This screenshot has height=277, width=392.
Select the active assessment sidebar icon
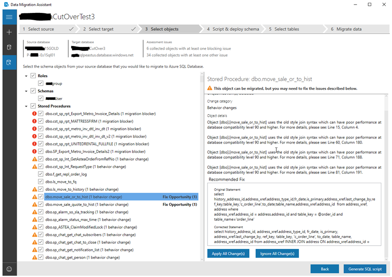point(9,62)
